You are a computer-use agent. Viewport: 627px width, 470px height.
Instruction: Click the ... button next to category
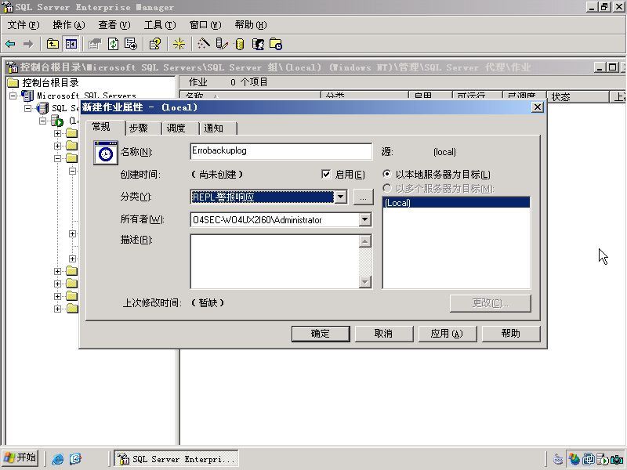[363, 197]
